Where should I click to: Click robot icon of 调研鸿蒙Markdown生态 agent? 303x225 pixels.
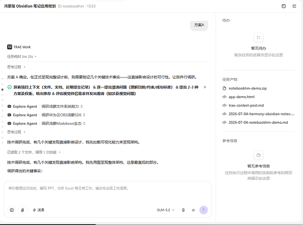[x=9, y=123]
